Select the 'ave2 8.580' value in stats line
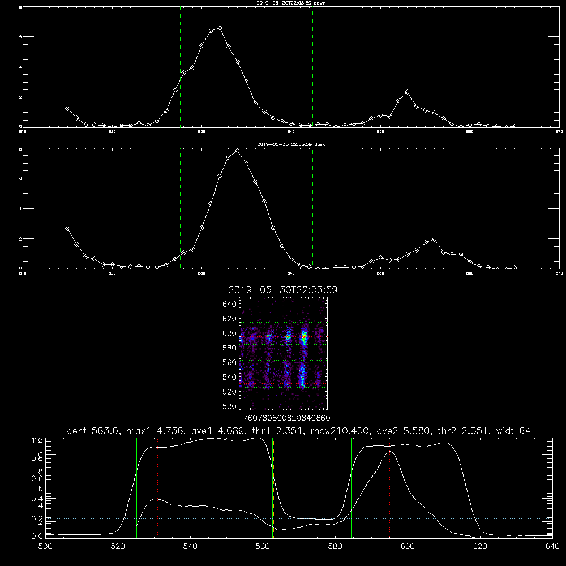Screen dimensions: 566x566 [403, 431]
